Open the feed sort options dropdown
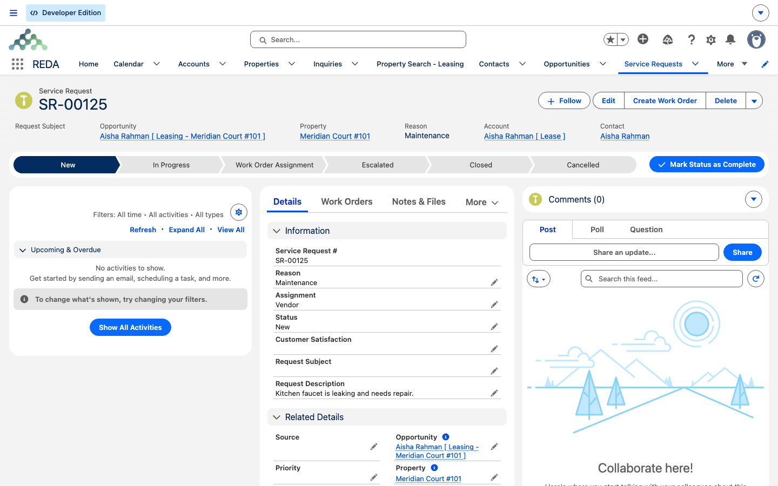778x486 pixels. tap(539, 279)
